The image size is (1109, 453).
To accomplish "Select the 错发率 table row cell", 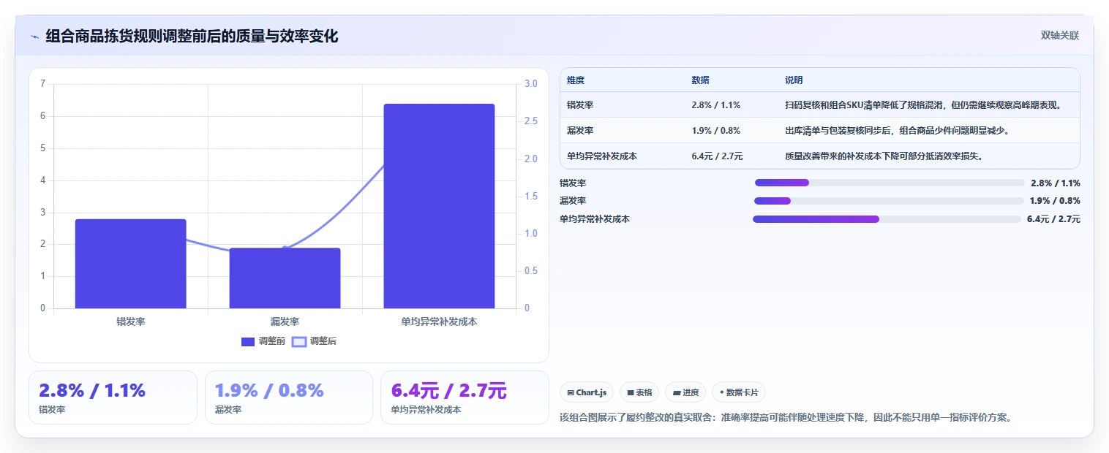I will pos(580,105).
